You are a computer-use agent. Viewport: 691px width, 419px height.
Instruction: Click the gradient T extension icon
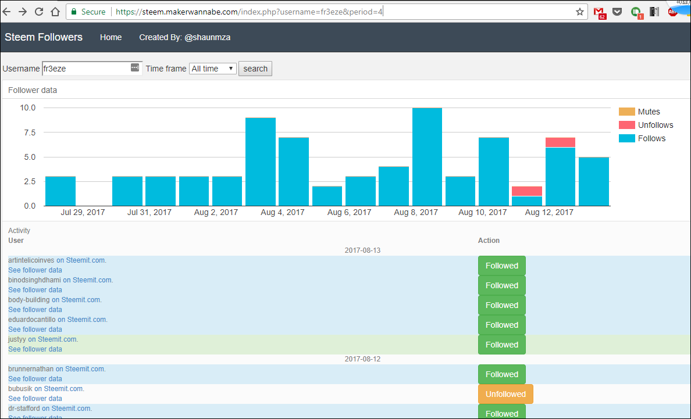tap(654, 12)
